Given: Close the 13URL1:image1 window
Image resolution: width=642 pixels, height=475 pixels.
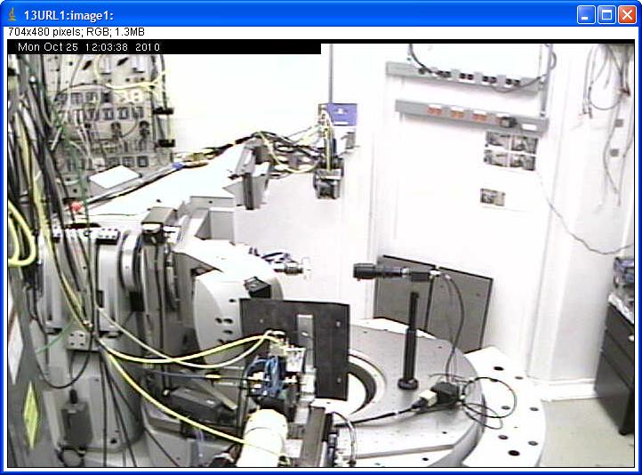Looking at the screenshot, I should 626,14.
